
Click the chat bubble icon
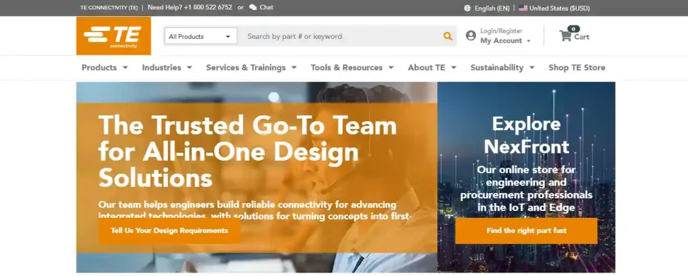coord(253,7)
